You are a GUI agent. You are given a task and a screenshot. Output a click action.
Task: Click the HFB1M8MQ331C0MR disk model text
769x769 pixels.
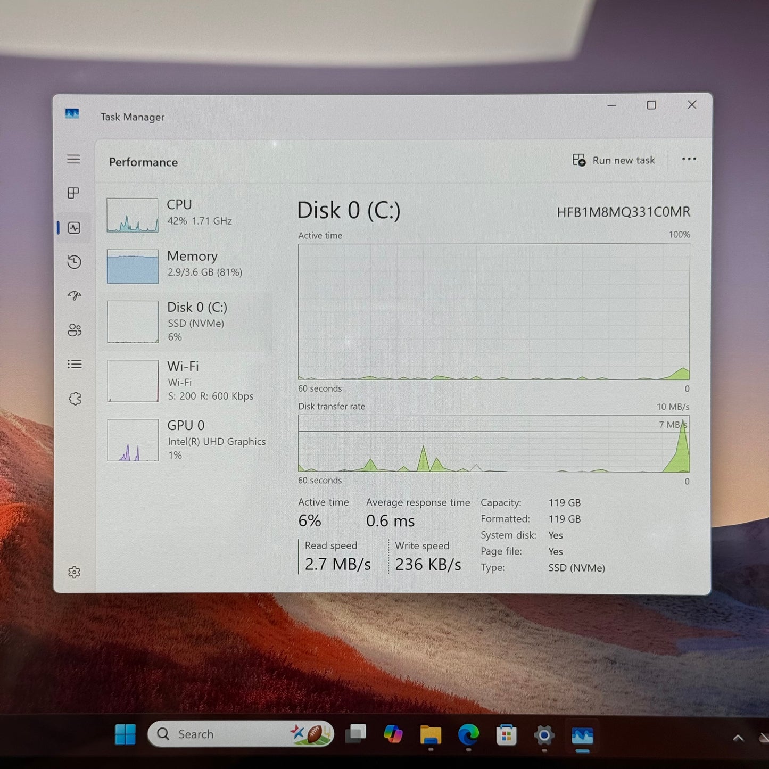point(623,212)
